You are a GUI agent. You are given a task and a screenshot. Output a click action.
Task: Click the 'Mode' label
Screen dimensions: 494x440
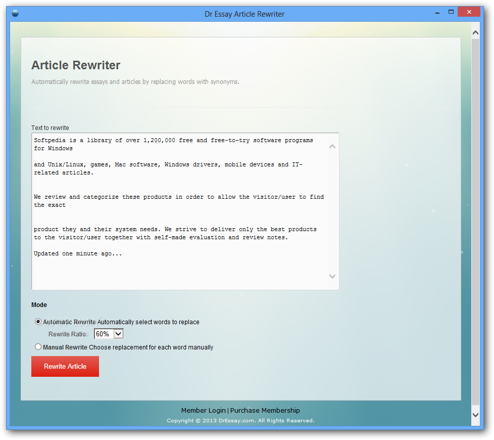pos(39,305)
